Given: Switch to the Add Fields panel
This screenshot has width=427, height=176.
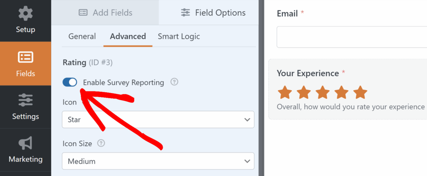Looking at the screenshot, I should point(105,13).
